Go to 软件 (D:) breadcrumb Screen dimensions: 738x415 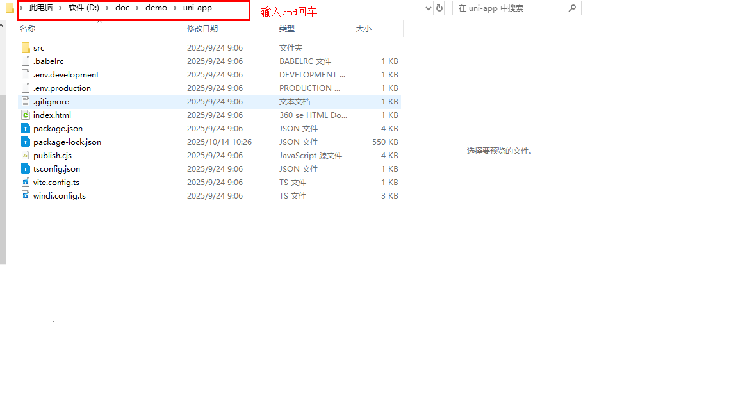coord(84,8)
